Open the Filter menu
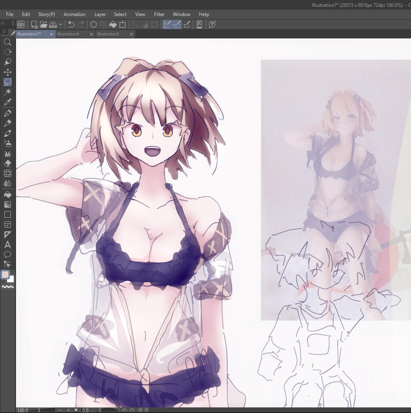 tap(159, 14)
